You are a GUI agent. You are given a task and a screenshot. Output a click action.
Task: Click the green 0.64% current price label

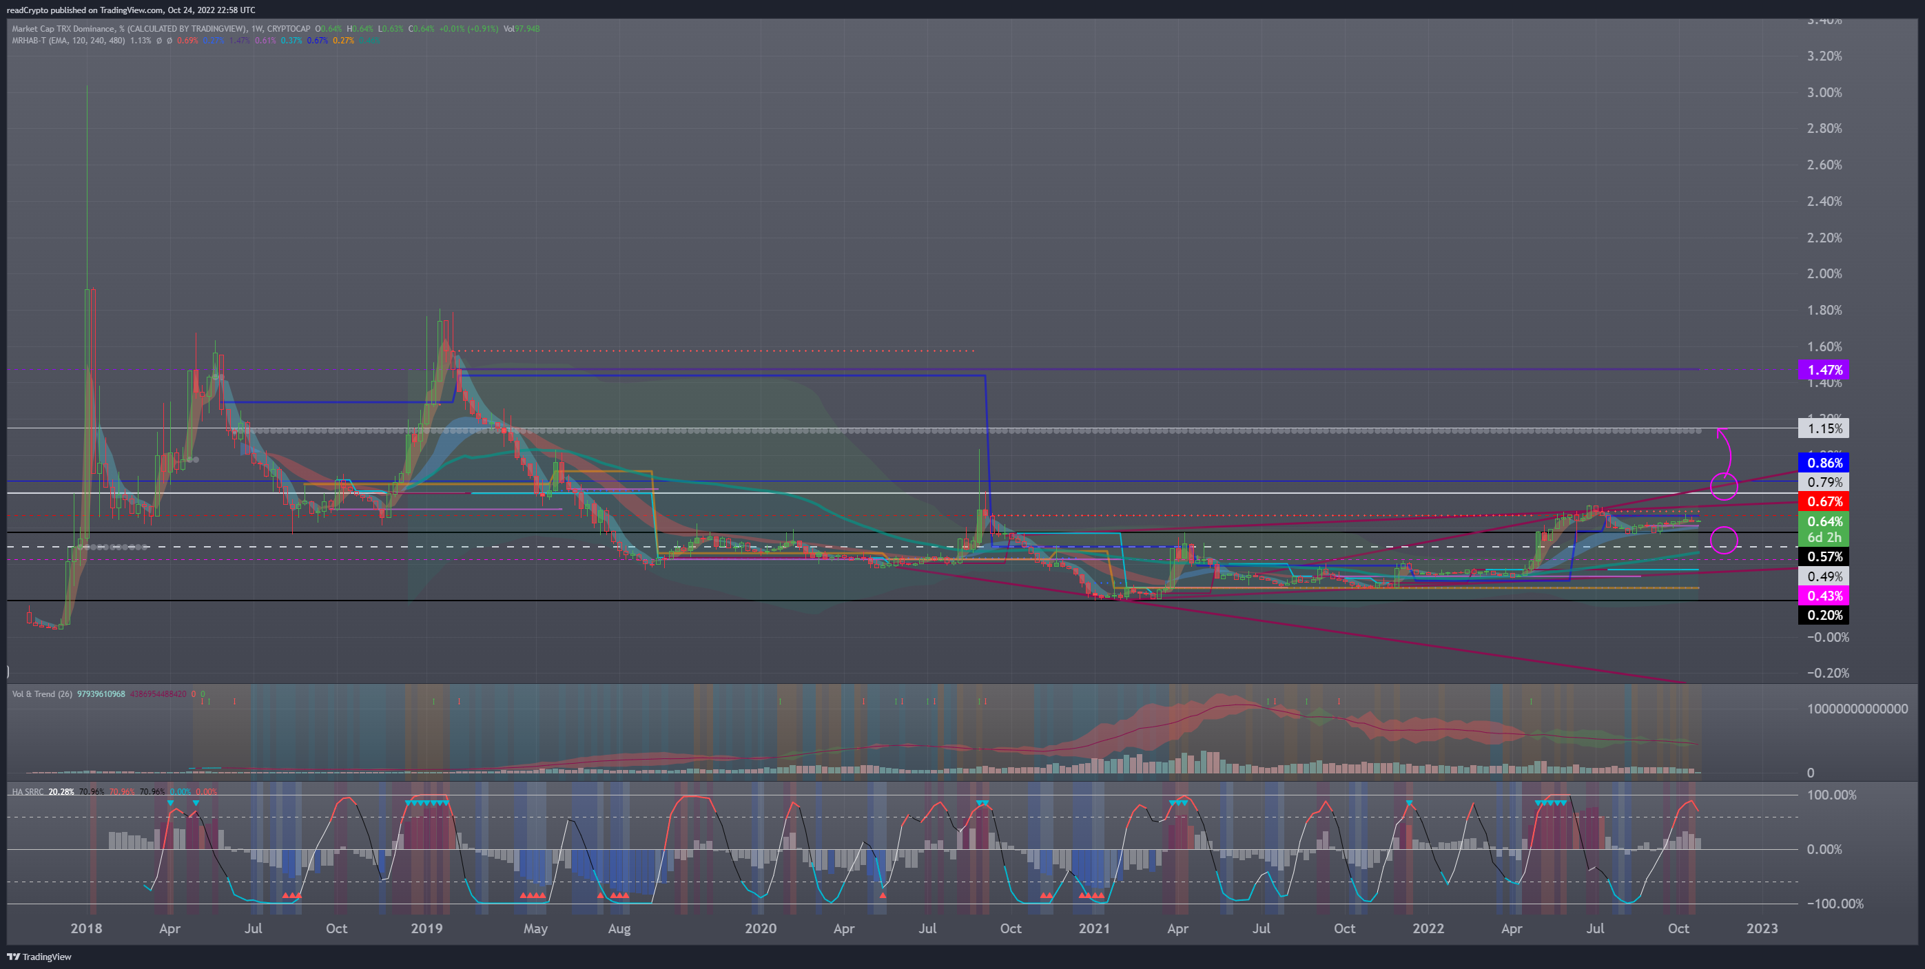tap(1824, 521)
